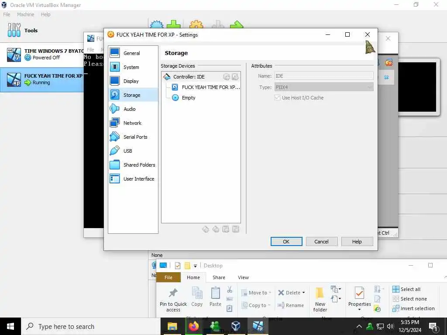This screenshot has width=447, height=335.
Task: Switch to View tab in Explorer
Action: point(243,277)
